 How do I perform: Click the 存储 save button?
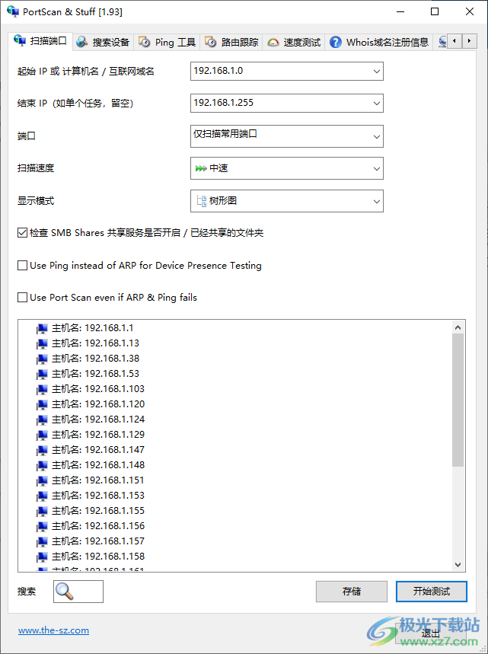point(352,592)
